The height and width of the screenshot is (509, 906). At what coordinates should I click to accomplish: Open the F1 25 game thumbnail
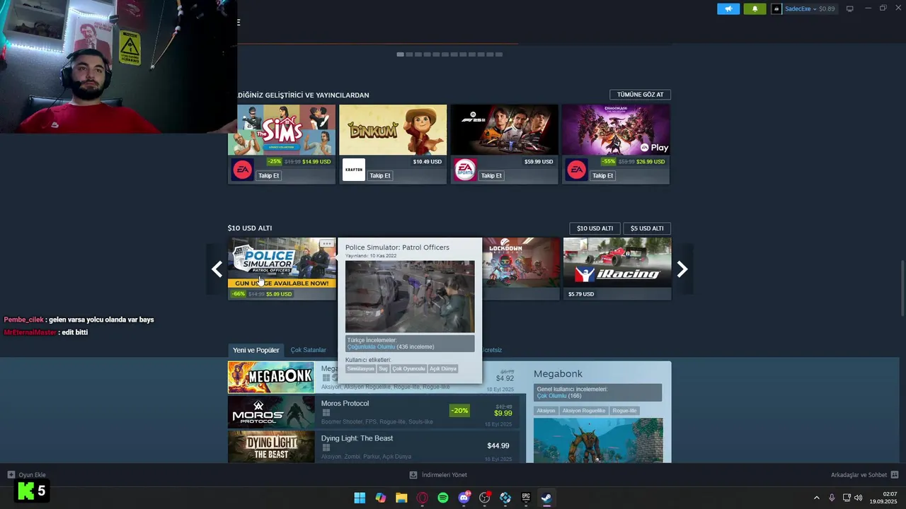click(505, 130)
